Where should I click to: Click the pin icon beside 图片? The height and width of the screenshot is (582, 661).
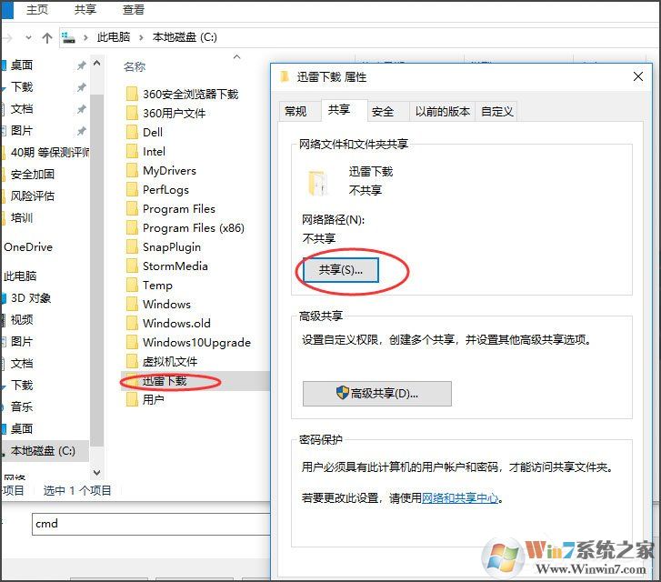tap(81, 131)
